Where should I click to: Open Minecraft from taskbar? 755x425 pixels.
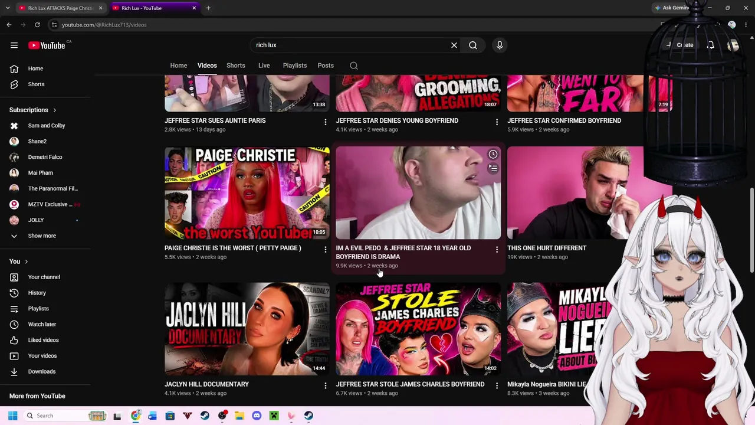[x=274, y=416]
